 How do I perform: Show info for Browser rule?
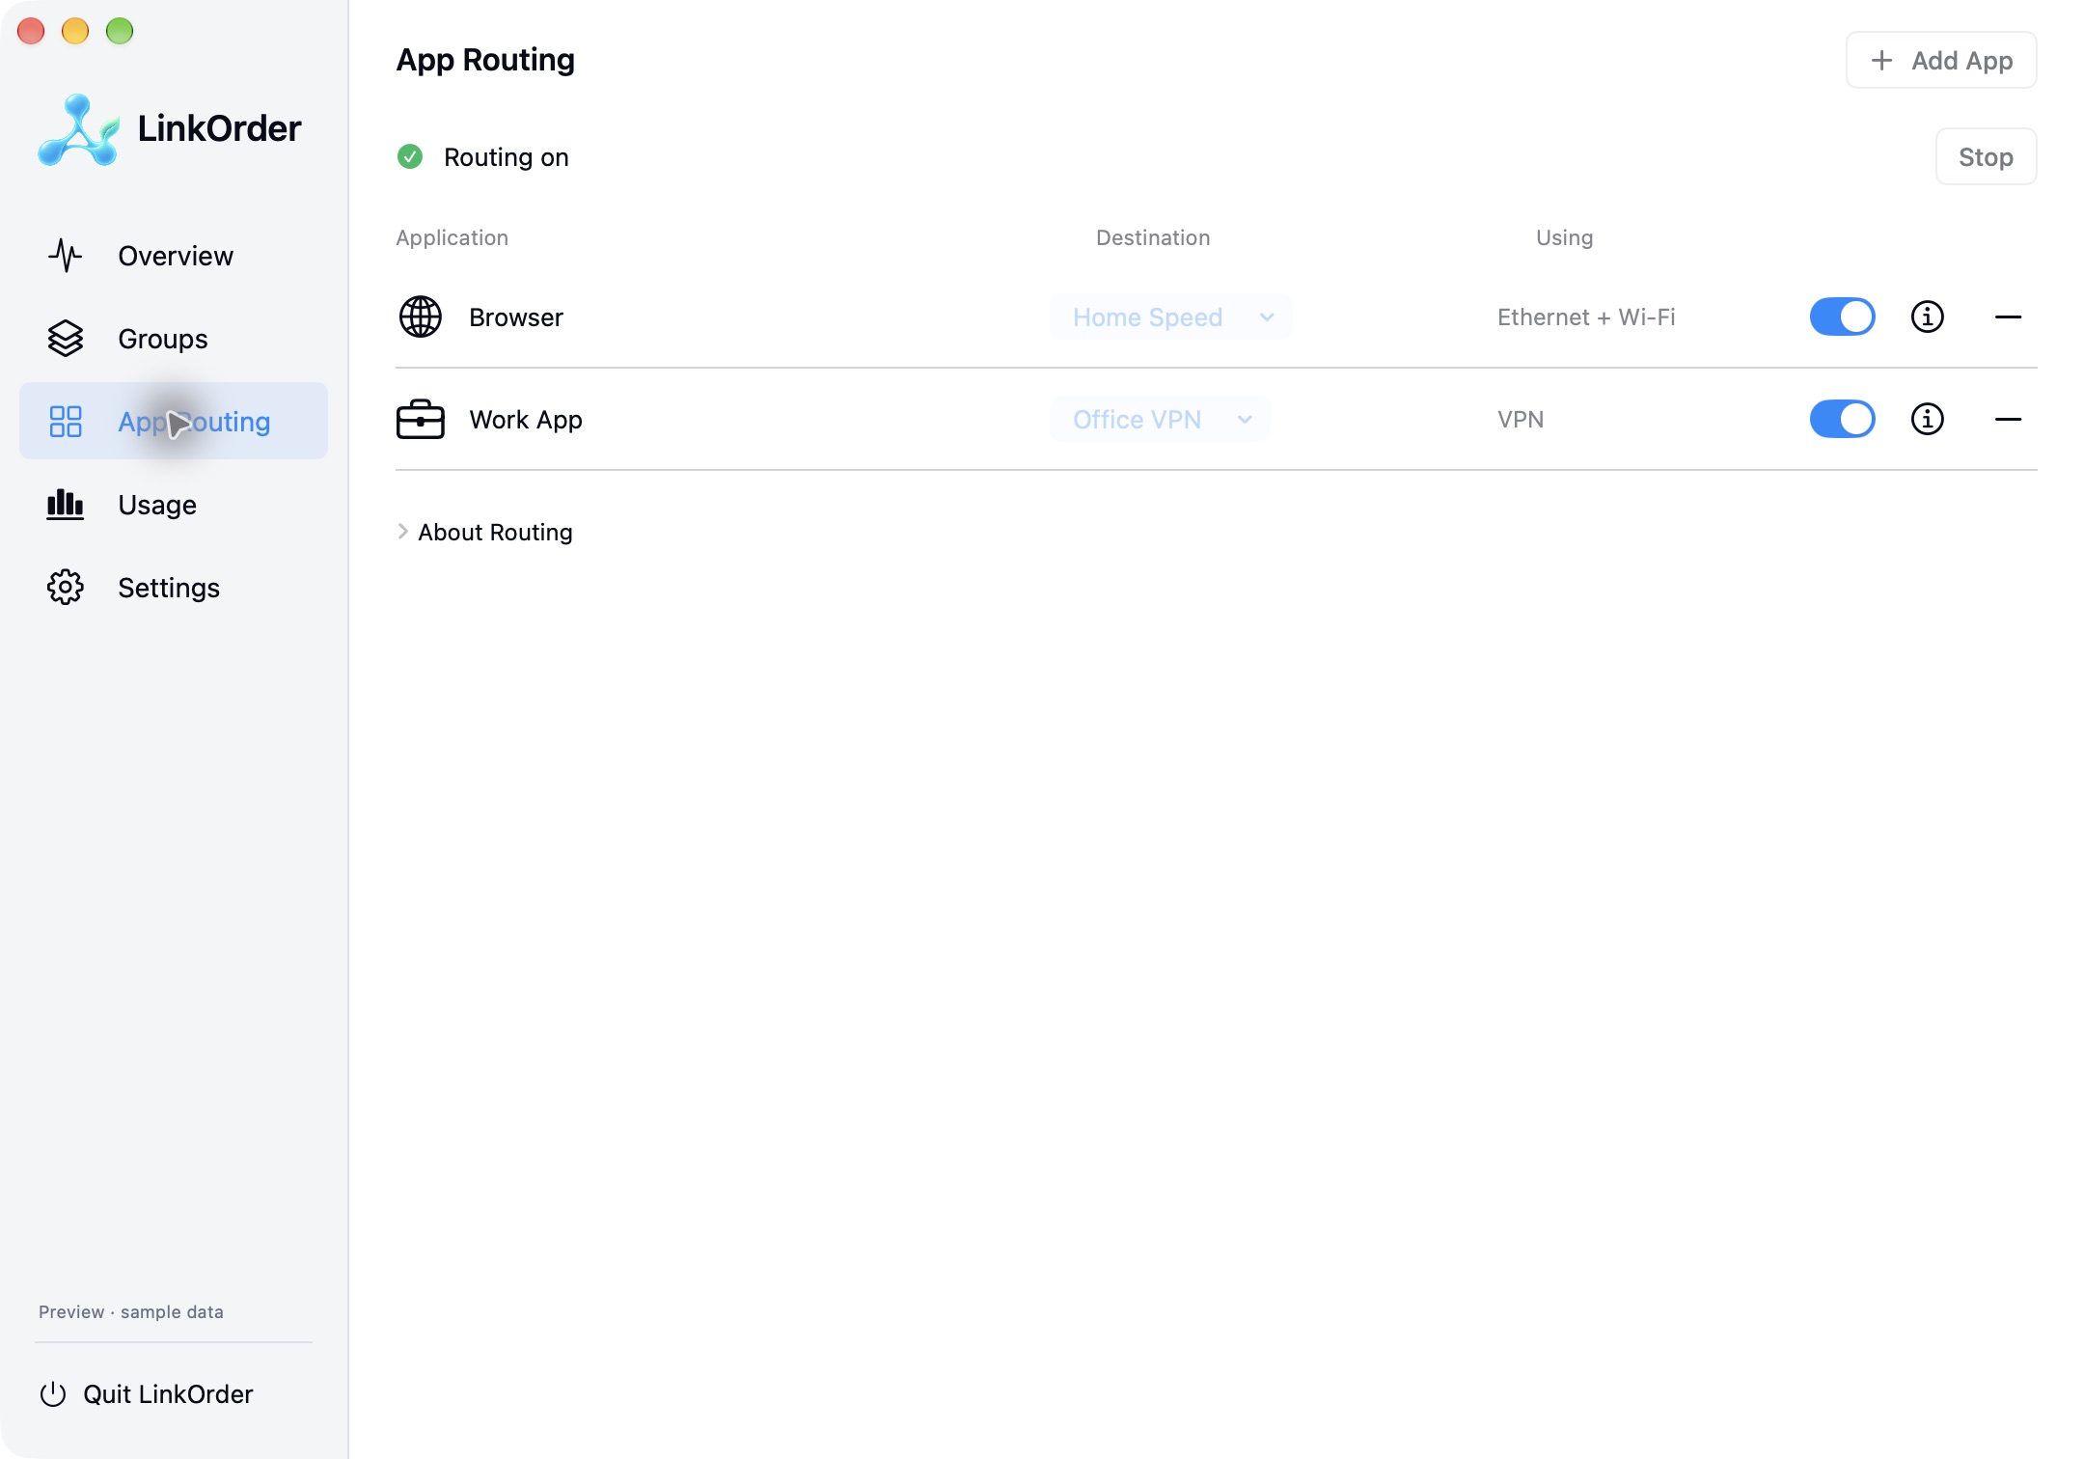[x=1928, y=317]
